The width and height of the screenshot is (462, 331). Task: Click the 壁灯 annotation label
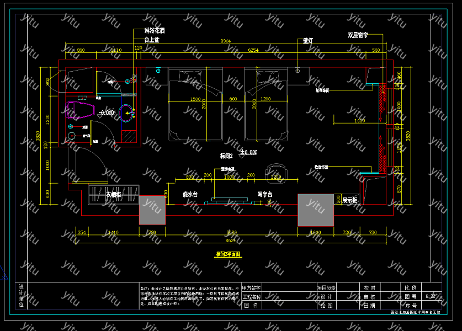click(308, 41)
